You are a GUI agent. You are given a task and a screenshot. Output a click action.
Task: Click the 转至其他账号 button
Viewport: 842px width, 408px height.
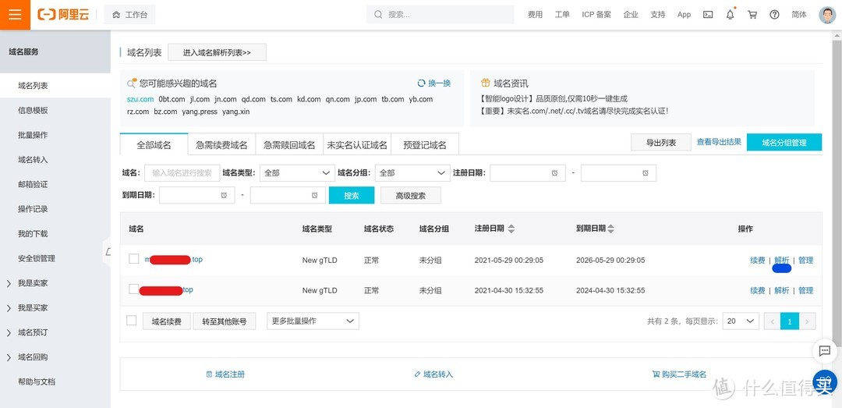225,321
